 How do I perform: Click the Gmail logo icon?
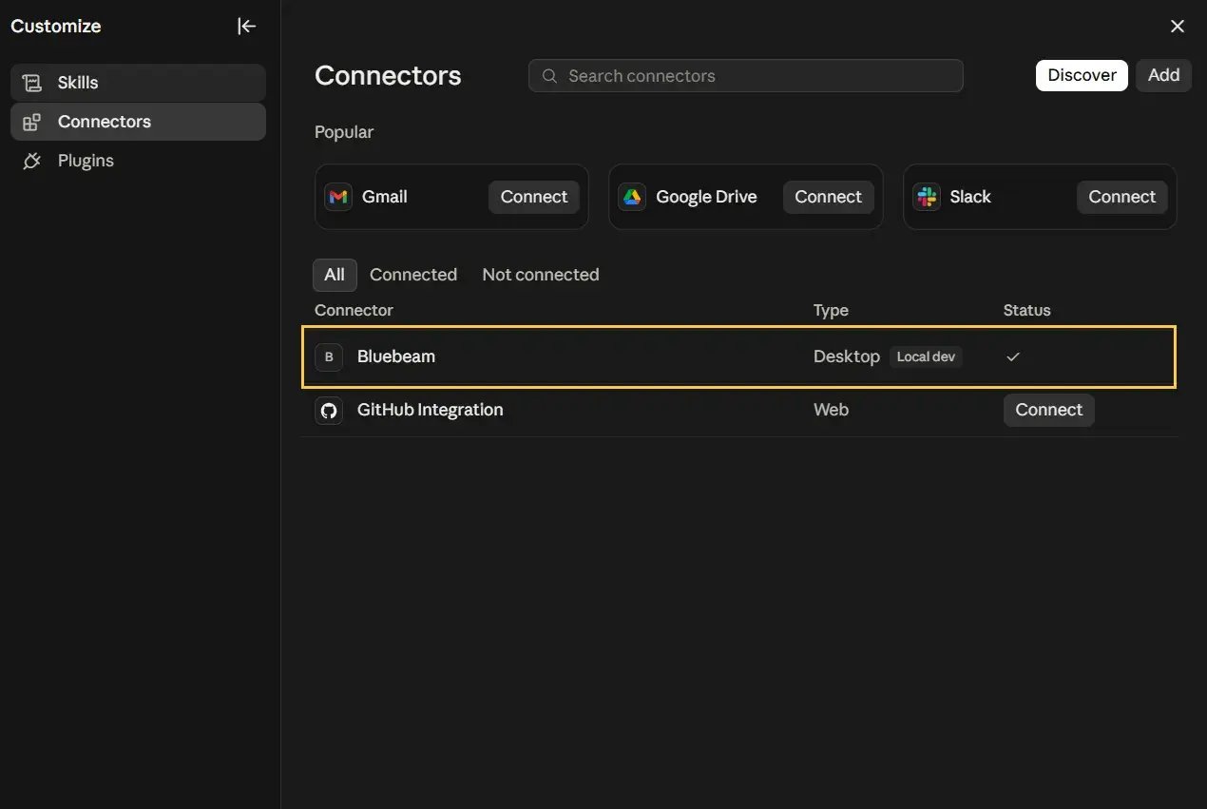tap(338, 197)
